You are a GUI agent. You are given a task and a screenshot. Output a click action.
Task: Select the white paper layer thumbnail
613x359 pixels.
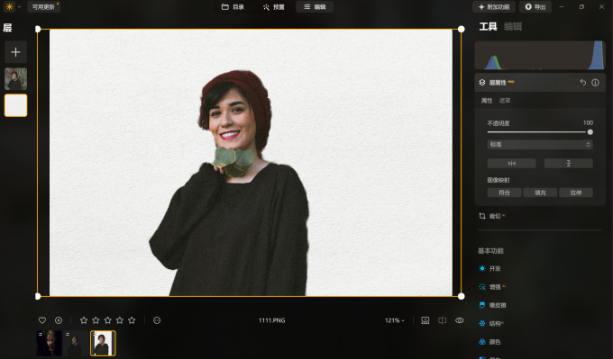coord(15,105)
